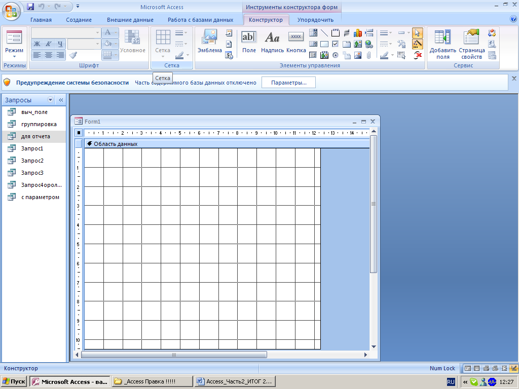The image size is (519, 389).
Task: Open _Access Правка folder in taskbar
Action: click(152, 381)
